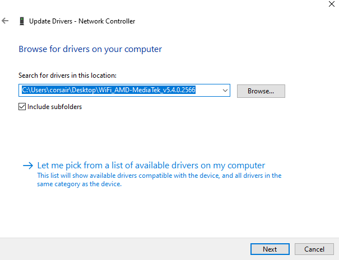339x260 pixels.
Task: Click the description text under Let me pick
Action: (x=159, y=179)
